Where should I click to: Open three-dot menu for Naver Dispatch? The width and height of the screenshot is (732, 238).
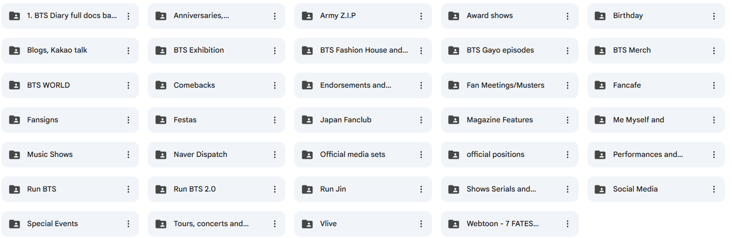pos(275,155)
